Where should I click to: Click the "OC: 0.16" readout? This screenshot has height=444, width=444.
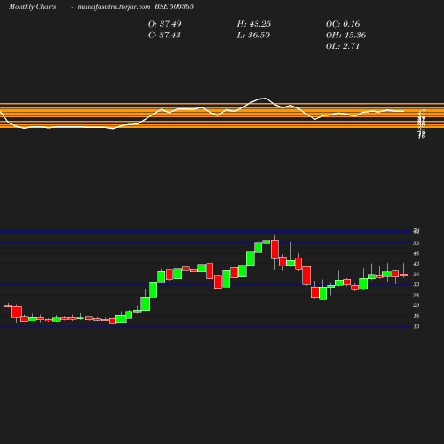pos(343,24)
